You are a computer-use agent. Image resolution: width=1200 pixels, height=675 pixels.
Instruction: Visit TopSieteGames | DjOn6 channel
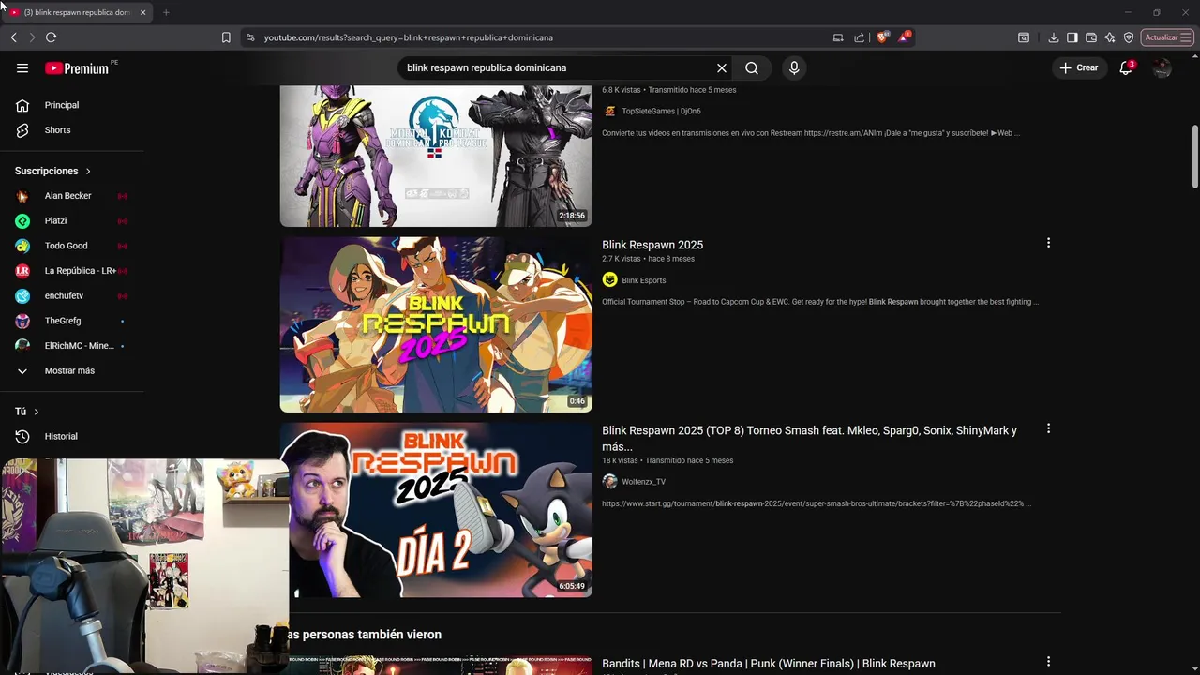(661, 111)
